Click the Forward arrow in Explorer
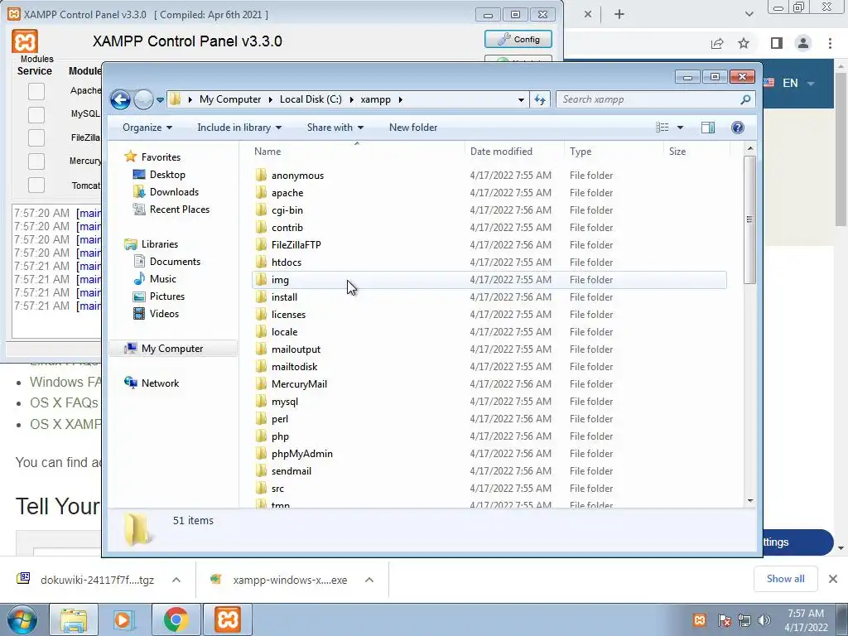The image size is (848, 636). coord(143,99)
